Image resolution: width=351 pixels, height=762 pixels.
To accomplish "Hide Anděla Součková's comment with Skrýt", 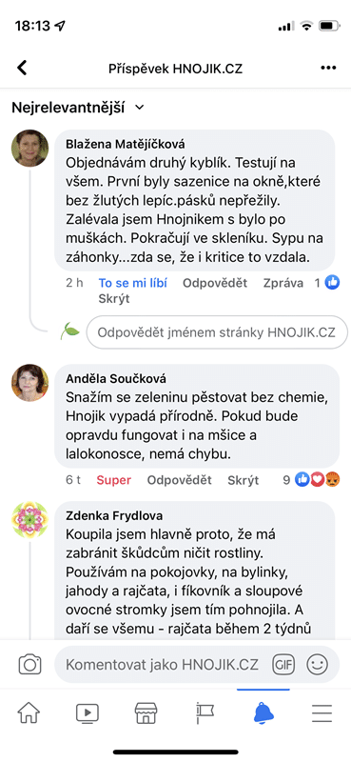I will [x=243, y=481].
